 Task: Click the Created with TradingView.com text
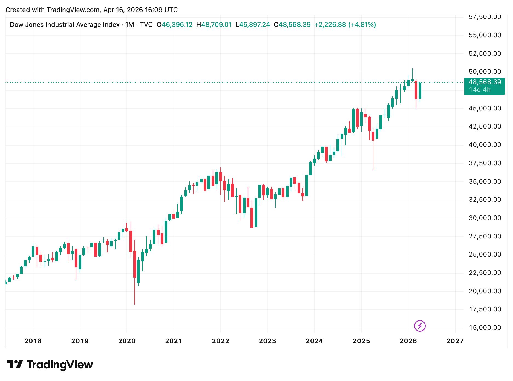tap(91, 10)
